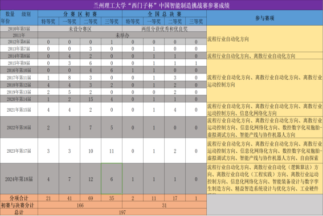The height and width of the screenshot is (216, 323).
Task: Select the 2020 row cell showing 15
Action: coord(91,99)
